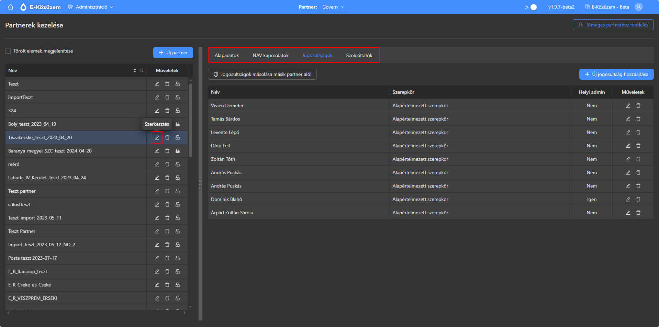
Task: Enable Törölt elemek megjelenítése checkbox
Action: pyautogui.click(x=8, y=51)
